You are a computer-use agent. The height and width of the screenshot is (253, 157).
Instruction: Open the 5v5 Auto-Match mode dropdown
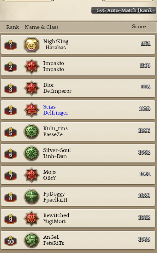click(124, 10)
